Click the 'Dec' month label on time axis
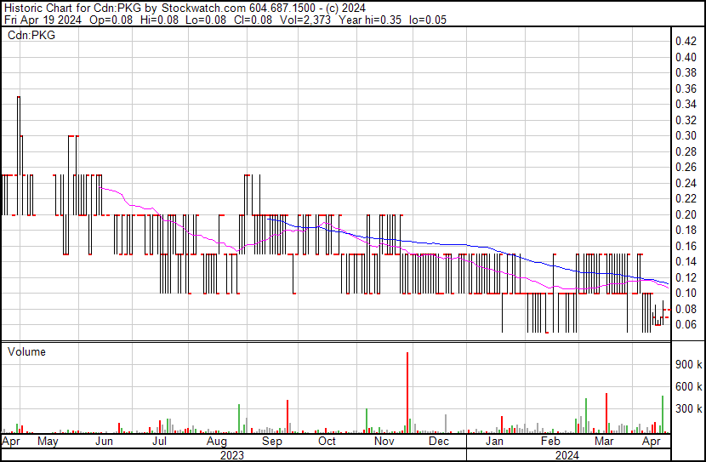This screenshot has width=706, height=462. coord(439,442)
